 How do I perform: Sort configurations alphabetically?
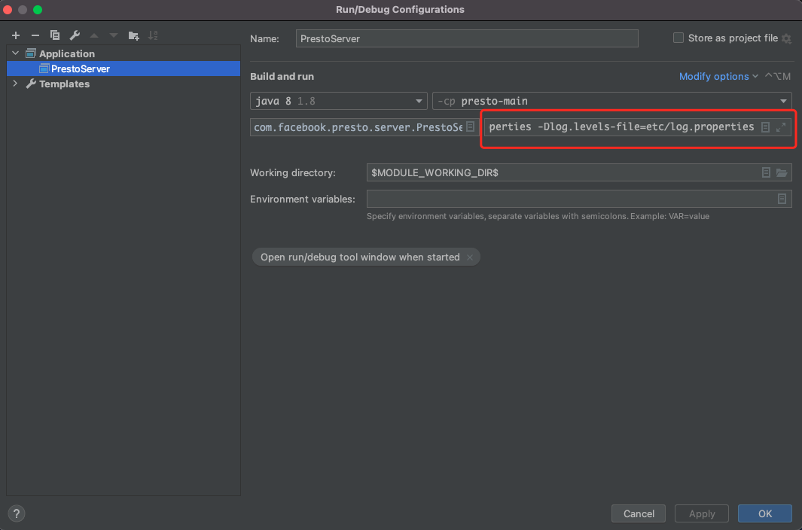click(153, 35)
